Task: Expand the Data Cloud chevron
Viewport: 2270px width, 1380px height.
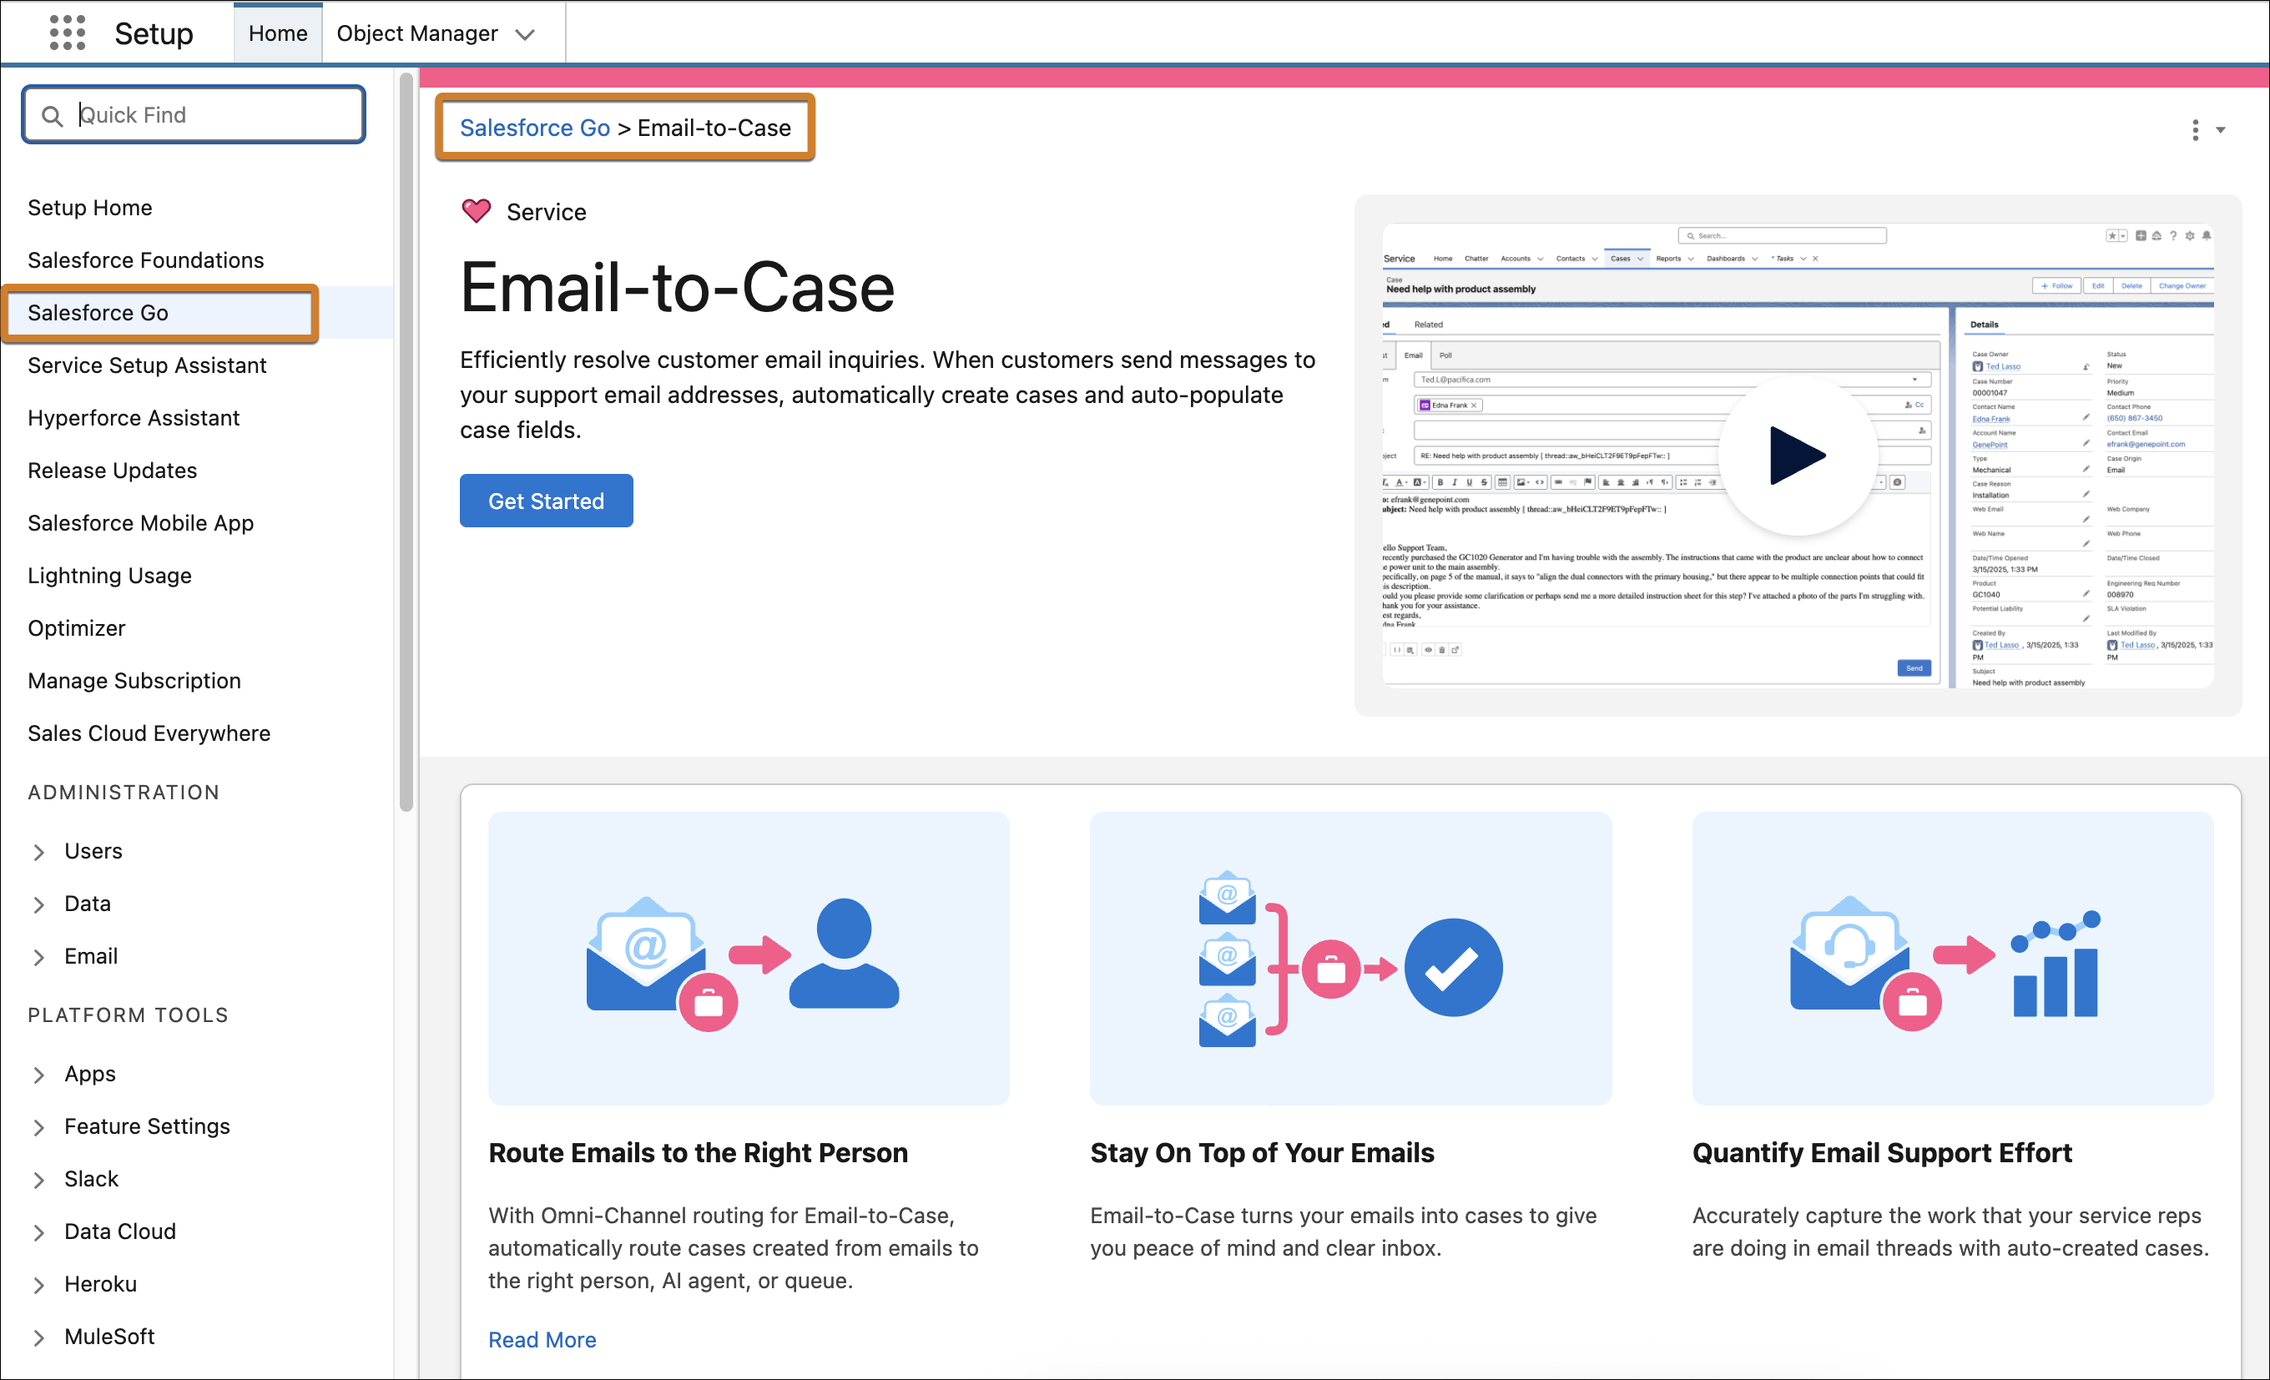Action: [38, 1232]
